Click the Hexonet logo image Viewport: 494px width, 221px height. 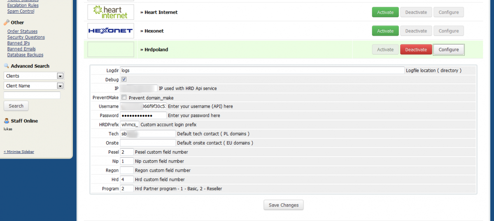pyautogui.click(x=111, y=31)
